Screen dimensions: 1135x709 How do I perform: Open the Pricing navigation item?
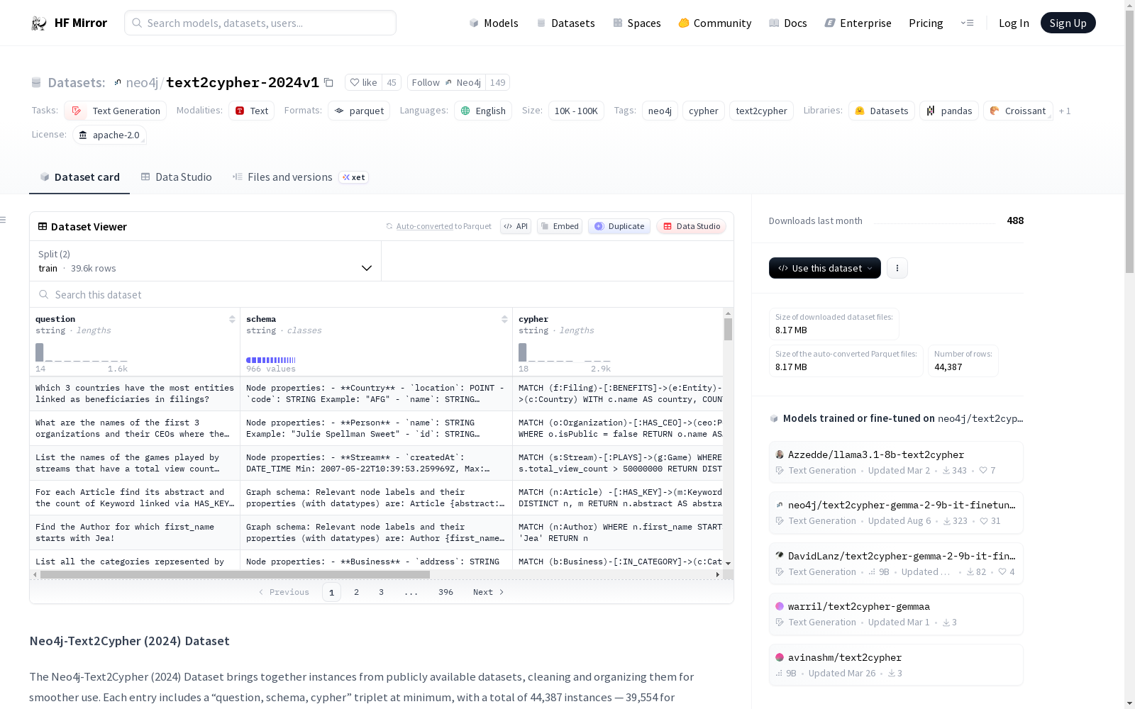926,23
